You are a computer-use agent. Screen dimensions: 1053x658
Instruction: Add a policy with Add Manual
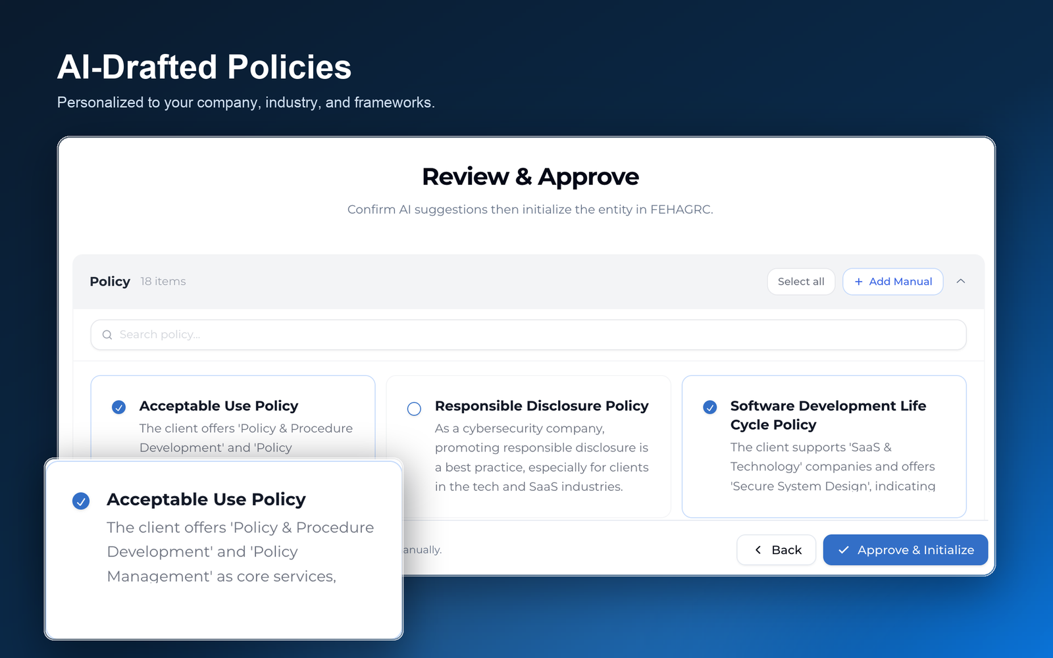(893, 282)
